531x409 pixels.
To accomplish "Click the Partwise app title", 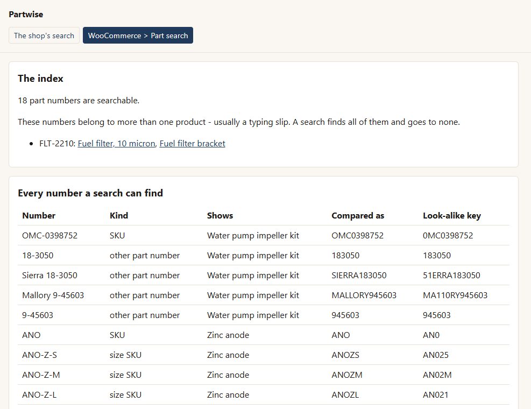I will 26,14.
